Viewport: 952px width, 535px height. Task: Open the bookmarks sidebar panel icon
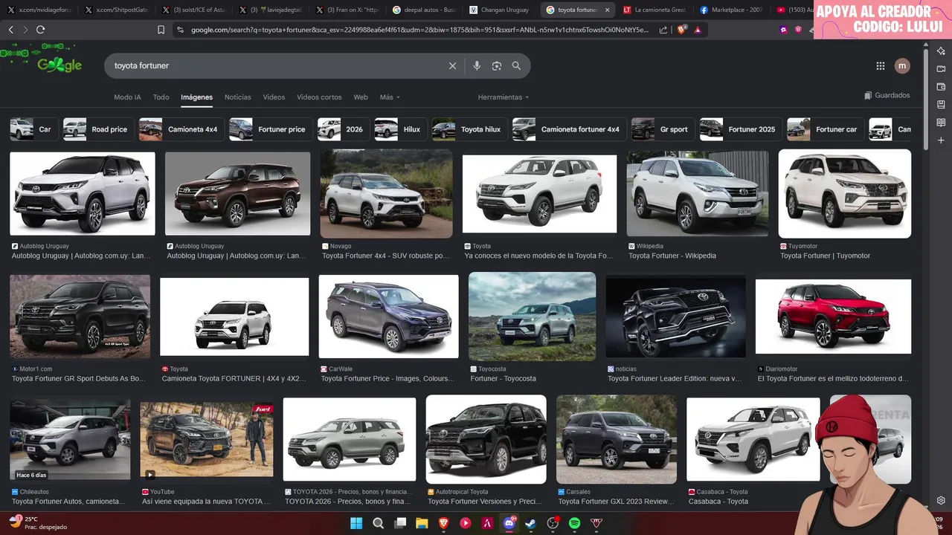tap(941, 105)
